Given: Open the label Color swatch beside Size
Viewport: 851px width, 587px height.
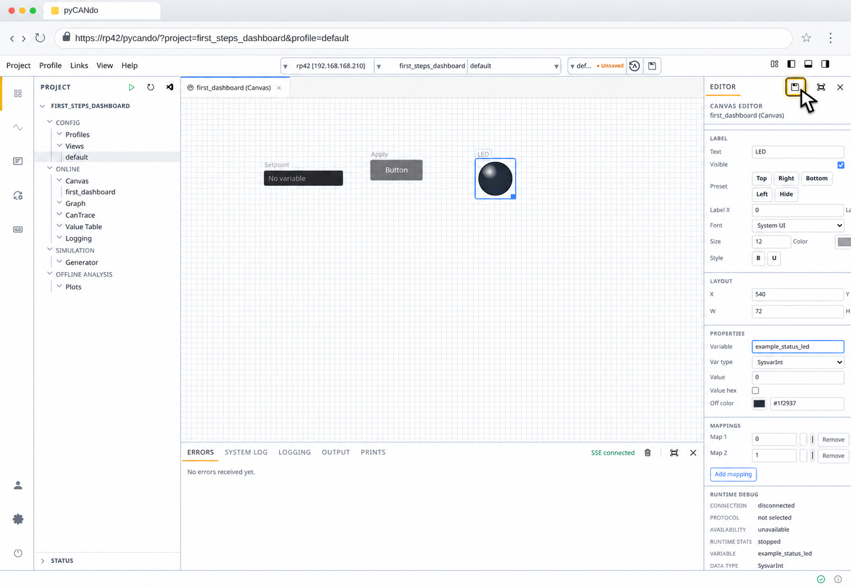Looking at the screenshot, I should click(x=843, y=242).
